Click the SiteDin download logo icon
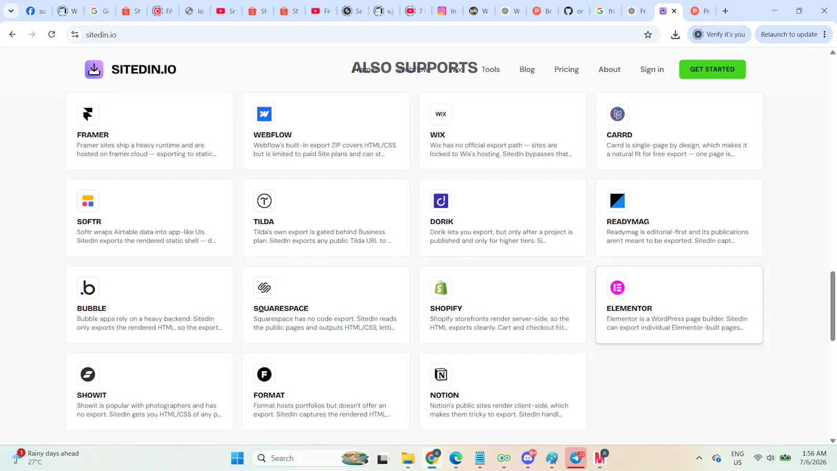The width and height of the screenshot is (837, 471). [x=94, y=69]
